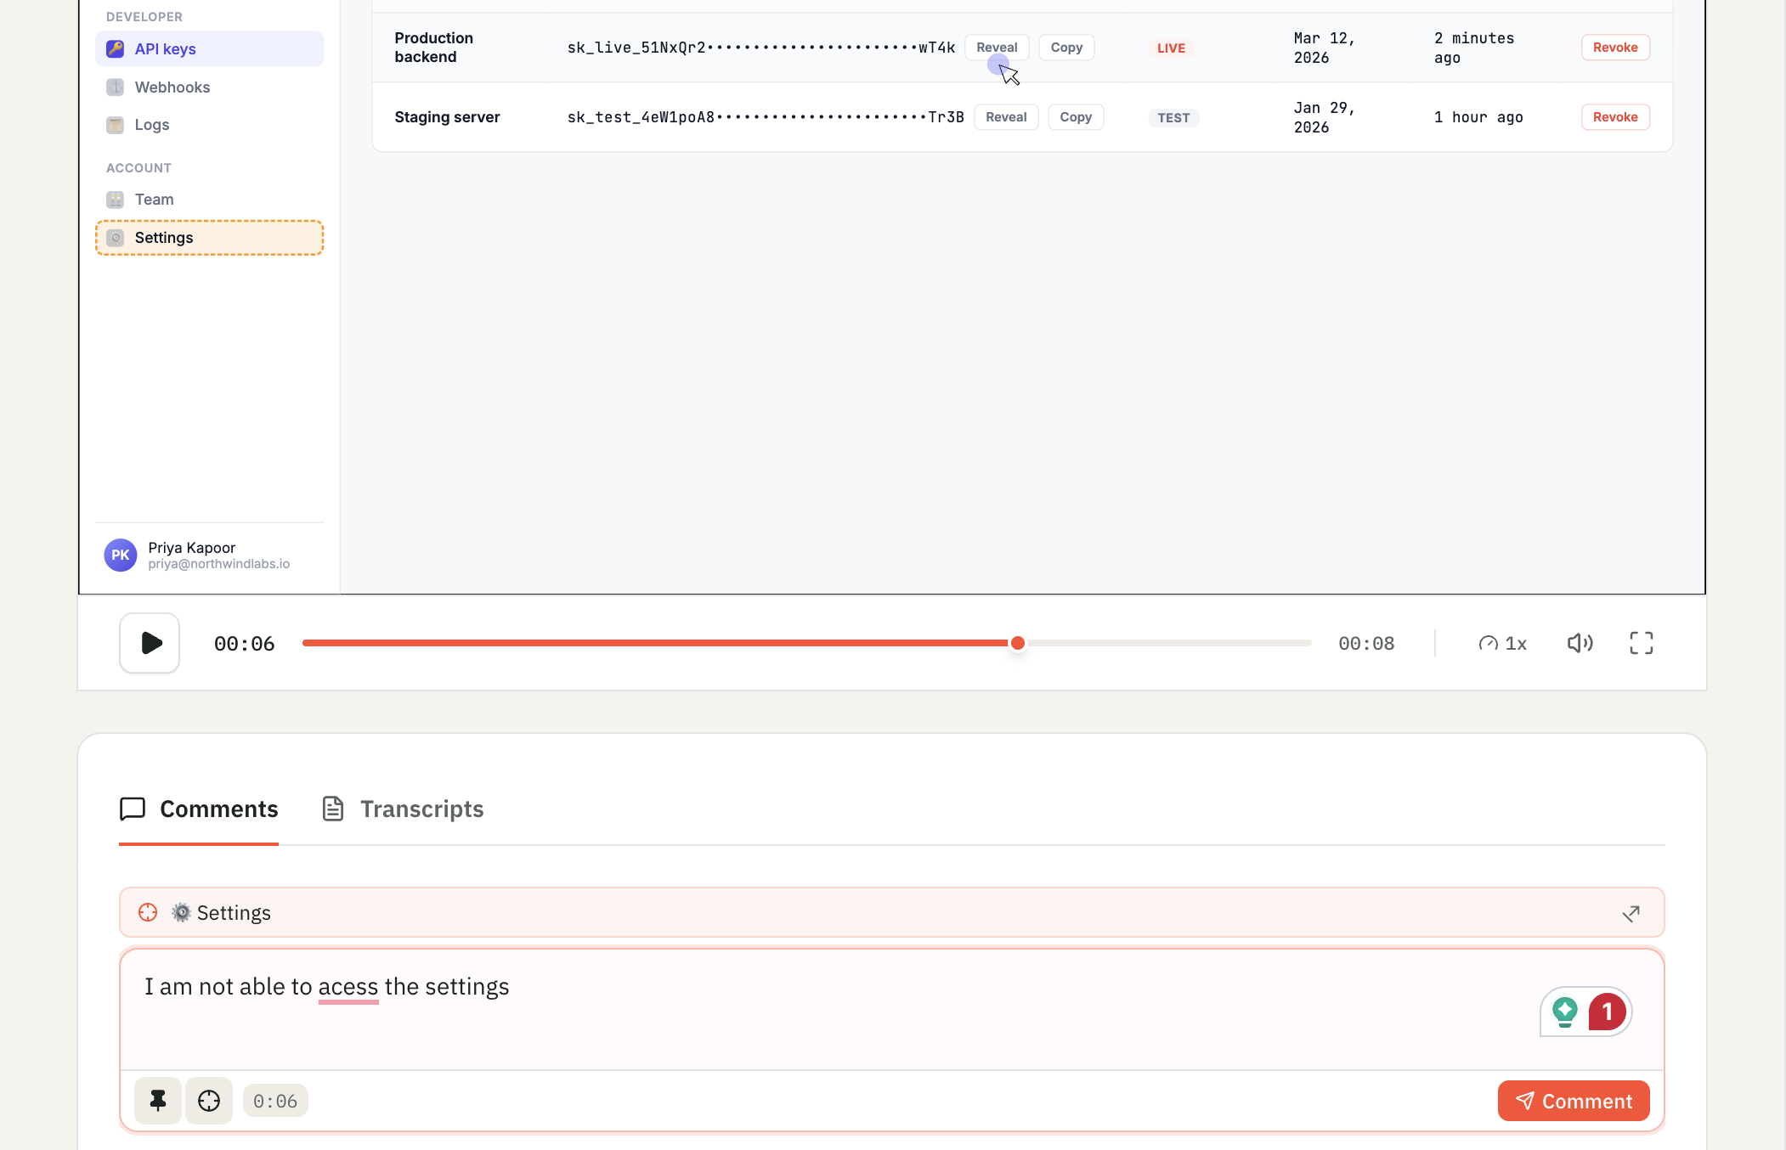
Task: Click the LIVE badge
Action: tap(1171, 48)
